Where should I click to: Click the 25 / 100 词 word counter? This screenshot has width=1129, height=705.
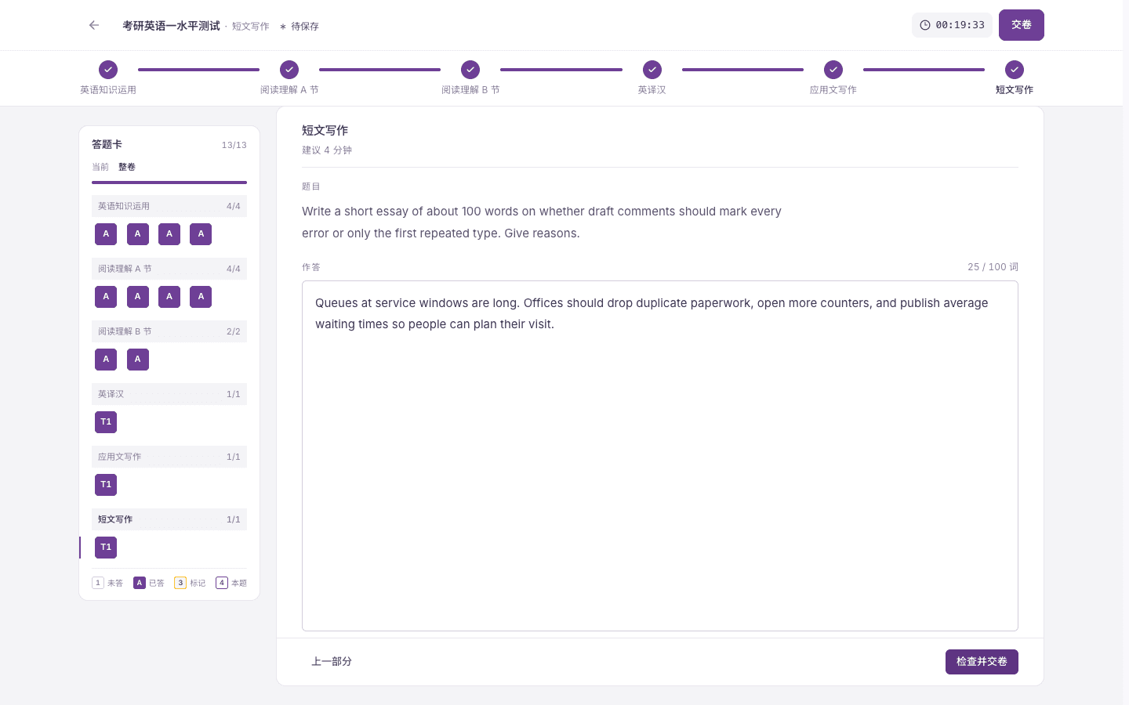[993, 267]
